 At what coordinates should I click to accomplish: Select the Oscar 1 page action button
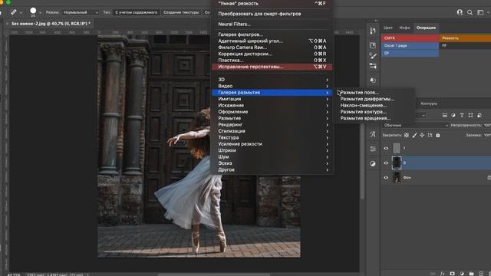pos(410,46)
